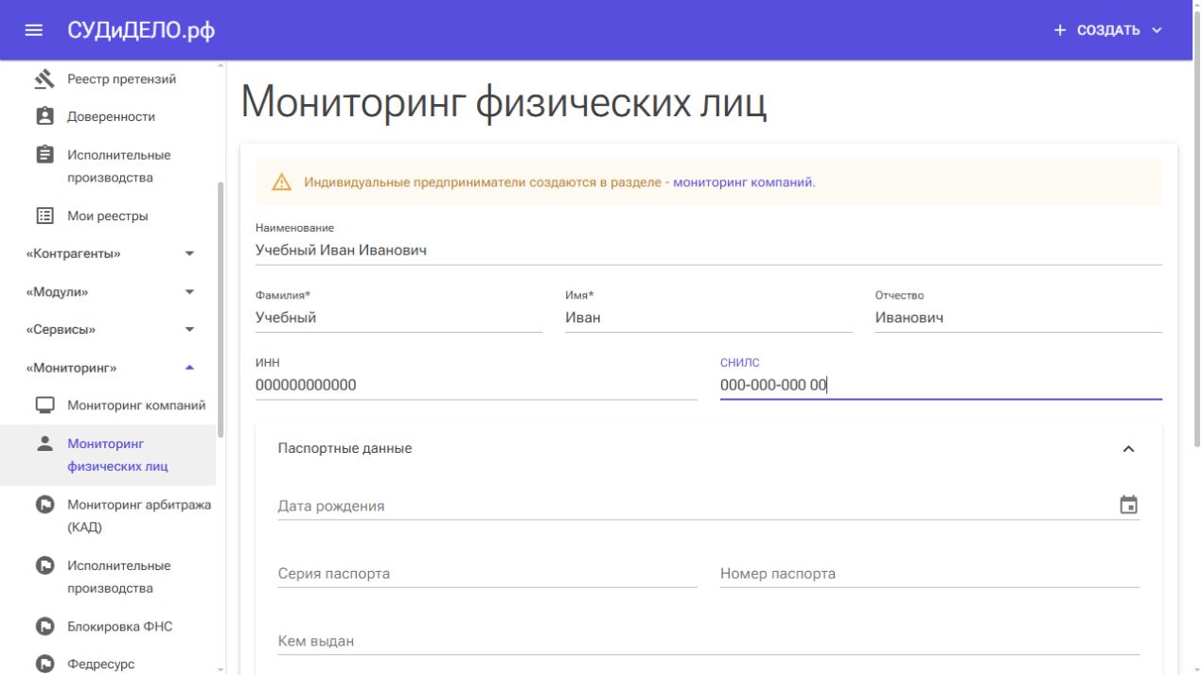
Task: Open the calendar picker for Дата рождения
Action: point(1128,505)
